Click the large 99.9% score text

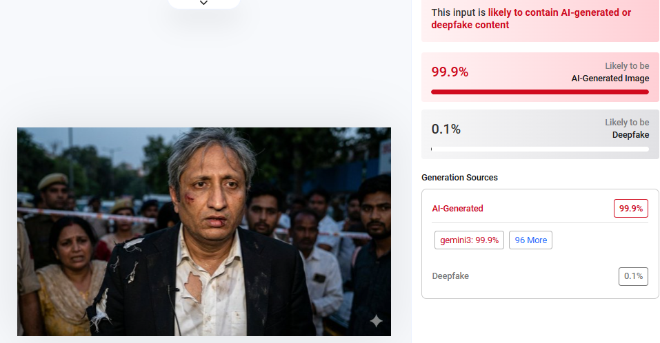pyautogui.click(x=450, y=72)
